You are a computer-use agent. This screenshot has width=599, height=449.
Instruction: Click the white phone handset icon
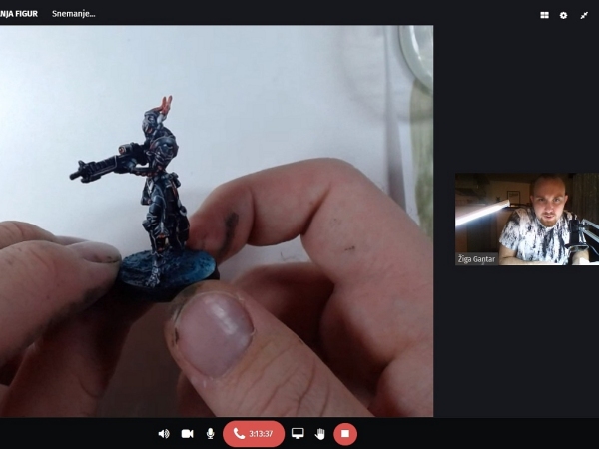click(240, 433)
